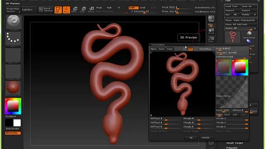
Task: Toggle the Alternate button
Action: click(x=13, y=133)
